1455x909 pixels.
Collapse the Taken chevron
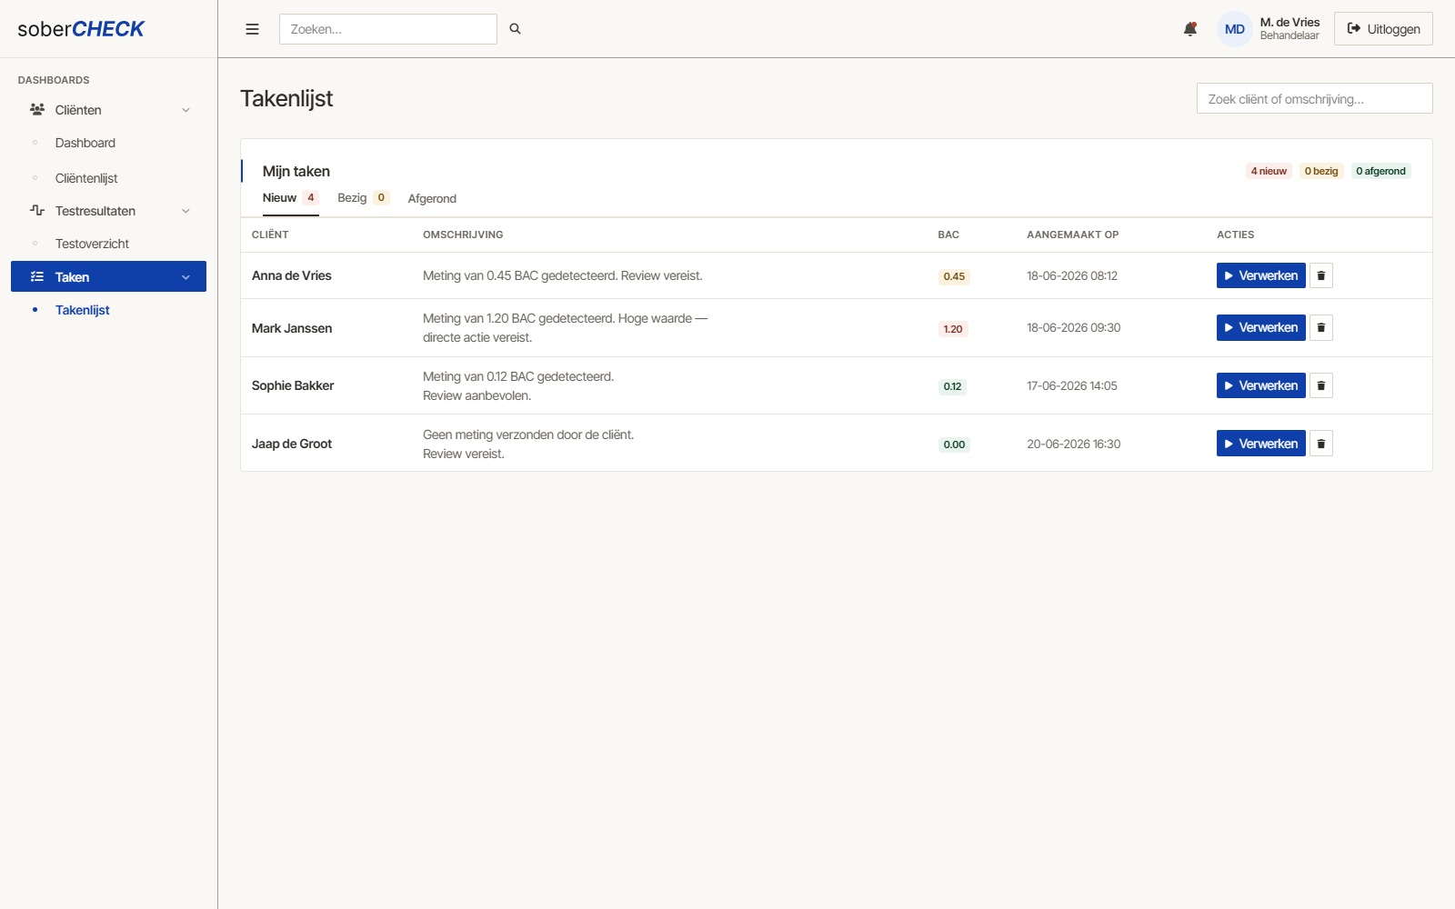[x=186, y=277]
